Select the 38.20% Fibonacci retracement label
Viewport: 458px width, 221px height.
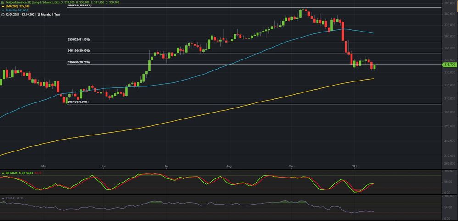click(x=78, y=62)
